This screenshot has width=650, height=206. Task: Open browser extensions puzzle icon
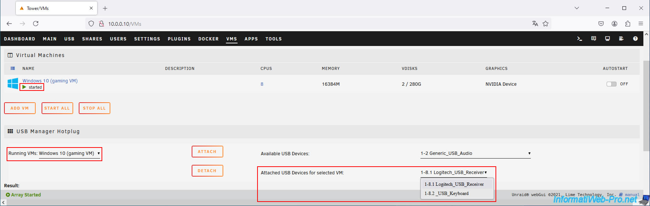pos(628,24)
